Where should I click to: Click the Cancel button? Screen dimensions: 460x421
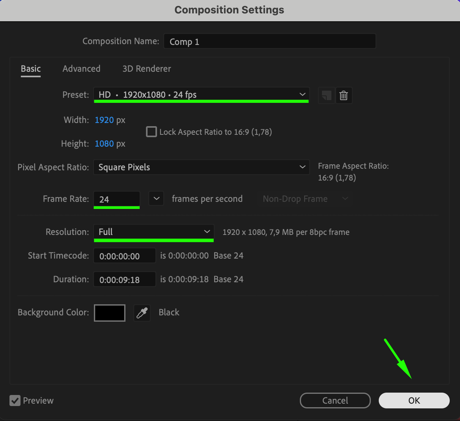pyautogui.click(x=335, y=401)
